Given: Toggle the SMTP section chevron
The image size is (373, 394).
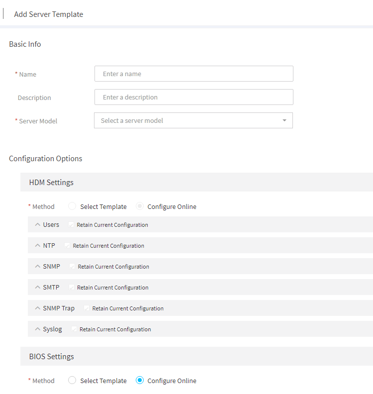Looking at the screenshot, I should click(38, 287).
